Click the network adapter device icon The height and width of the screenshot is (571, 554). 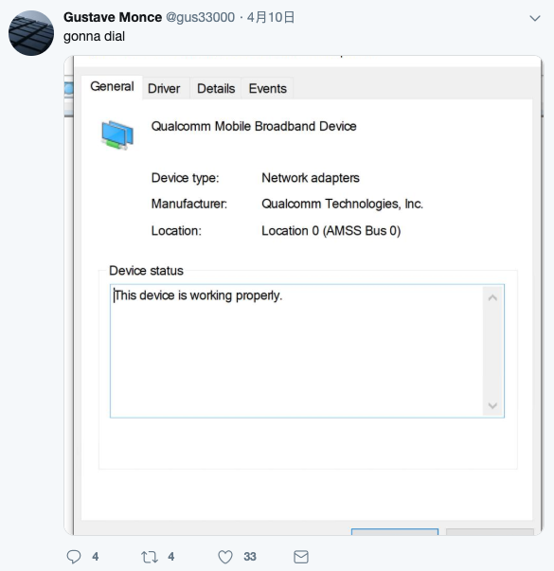pos(117,134)
